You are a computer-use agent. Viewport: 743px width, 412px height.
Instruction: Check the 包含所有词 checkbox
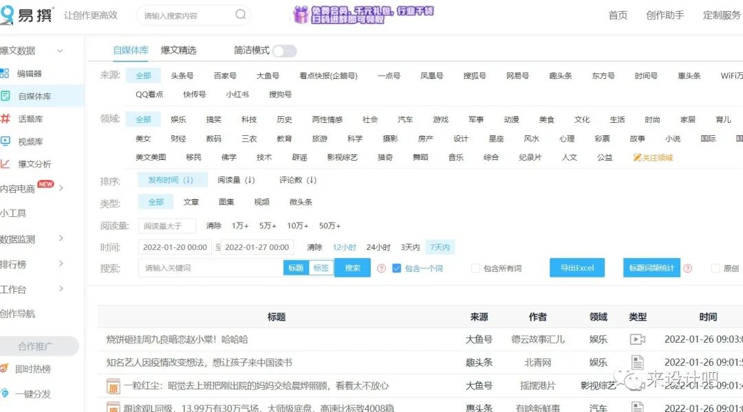click(475, 268)
